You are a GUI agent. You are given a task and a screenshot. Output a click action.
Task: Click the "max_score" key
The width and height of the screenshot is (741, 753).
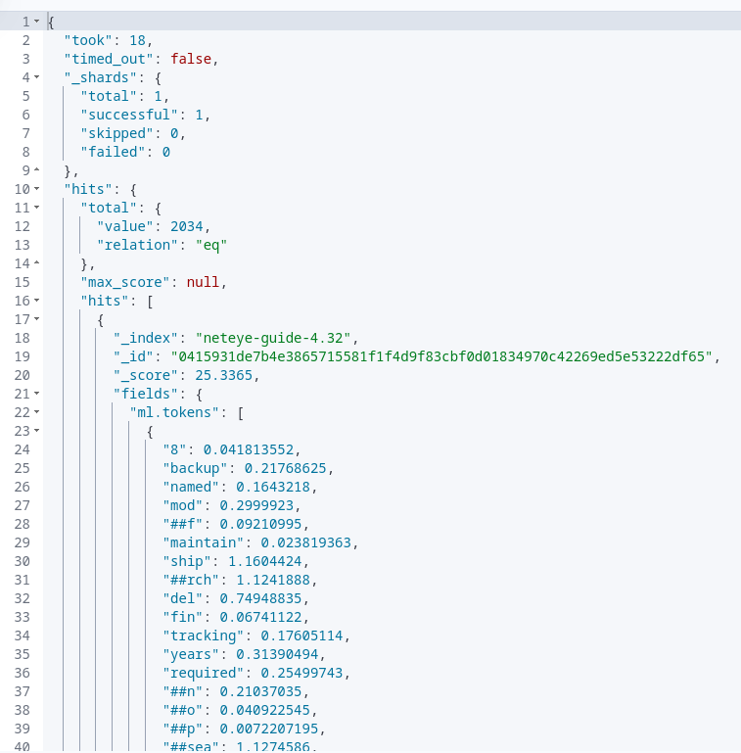point(124,282)
